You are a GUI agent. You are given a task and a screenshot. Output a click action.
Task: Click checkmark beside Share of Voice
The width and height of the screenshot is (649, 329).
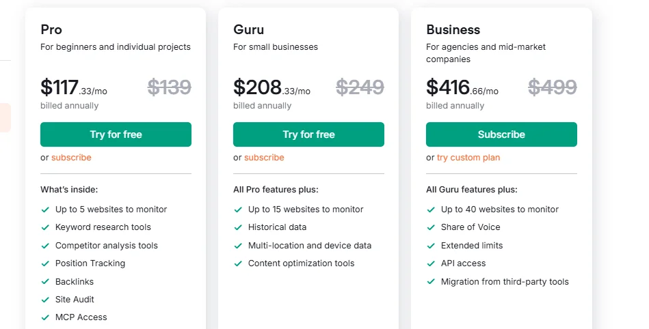(x=431, y=227)
